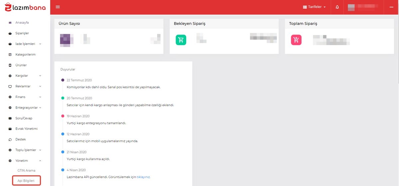Click the Bekleyen Sipariş card title
Viewport: 399px width, 186px height.
pos(190,24)
